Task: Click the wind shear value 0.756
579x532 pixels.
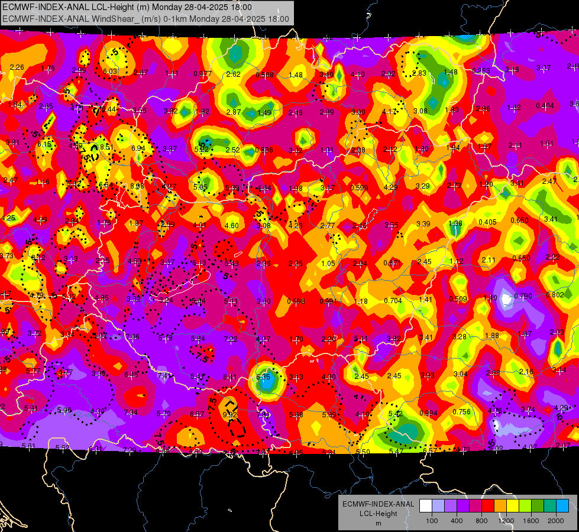Action: tap(461, 411)
